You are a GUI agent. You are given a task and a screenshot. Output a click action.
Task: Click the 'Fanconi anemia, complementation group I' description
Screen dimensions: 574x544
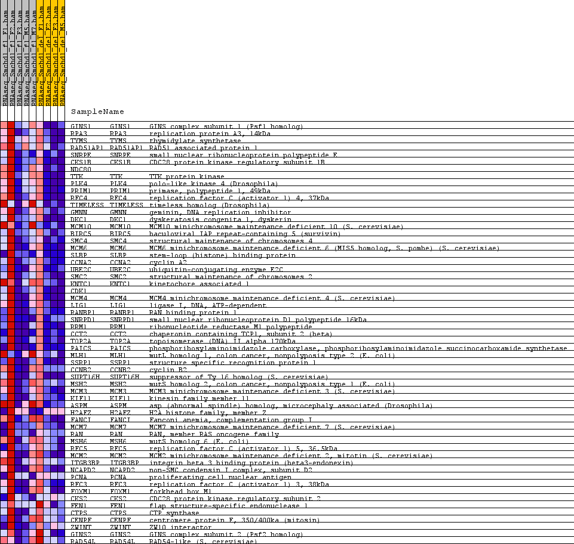tap(231, 420)
